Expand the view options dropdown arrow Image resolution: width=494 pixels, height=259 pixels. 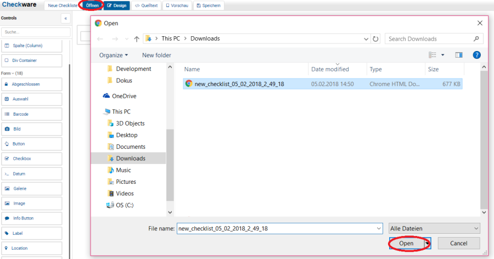(x=442, y=55)
